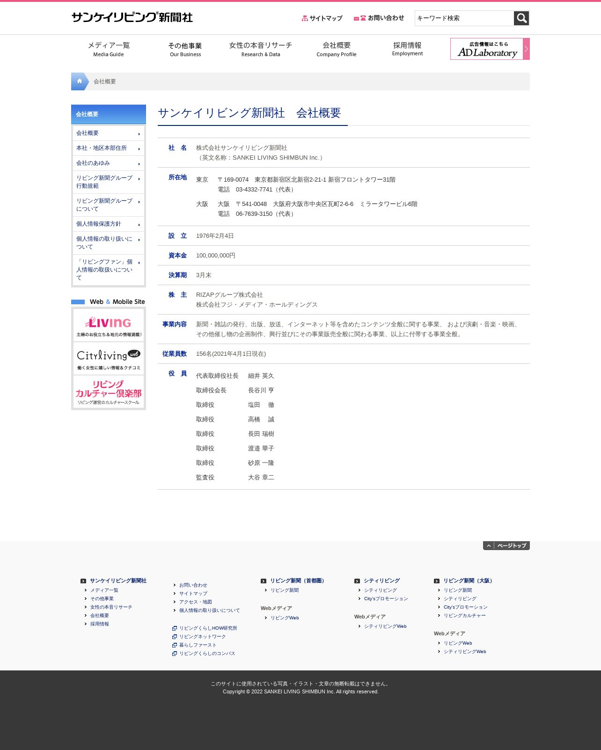Open external link リビングネットワーク
This screenshot has width=601, height=750.
[x=203, y=637]
